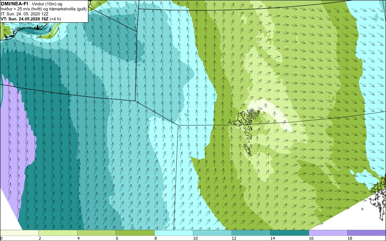Screen dimensions: 386x241
Task: Click the '0' scale label
Action: (x=1, y=238)
